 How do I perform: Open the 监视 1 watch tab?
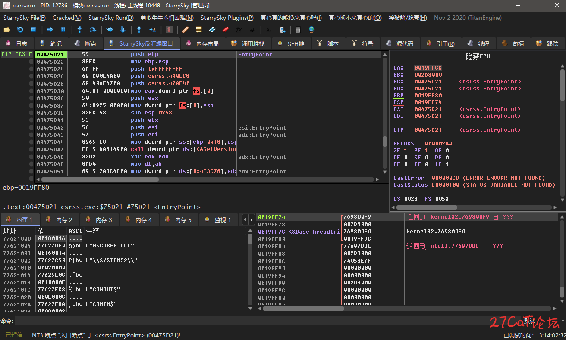click(x=218, y=220)
